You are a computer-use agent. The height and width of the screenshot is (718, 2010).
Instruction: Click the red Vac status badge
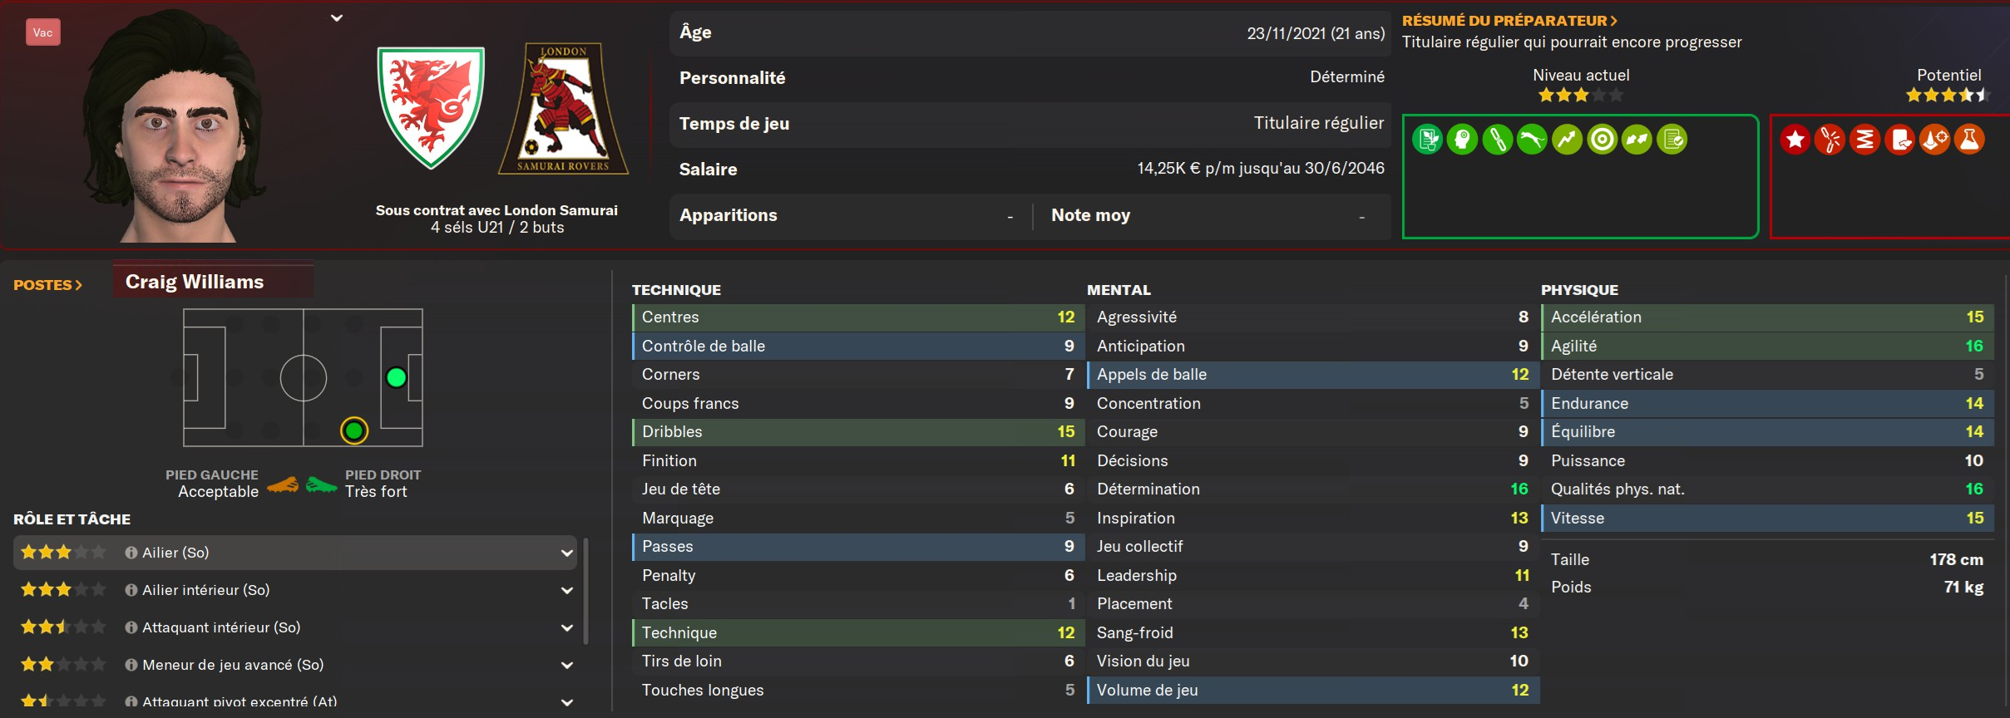43,32
